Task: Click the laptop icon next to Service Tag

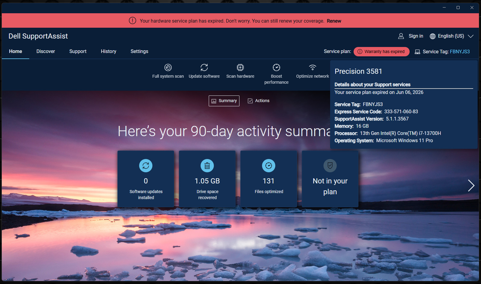Action: tap(417, 52)
